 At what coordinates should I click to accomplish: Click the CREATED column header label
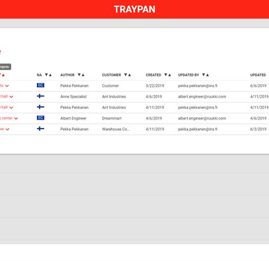(x=153, y=75)
